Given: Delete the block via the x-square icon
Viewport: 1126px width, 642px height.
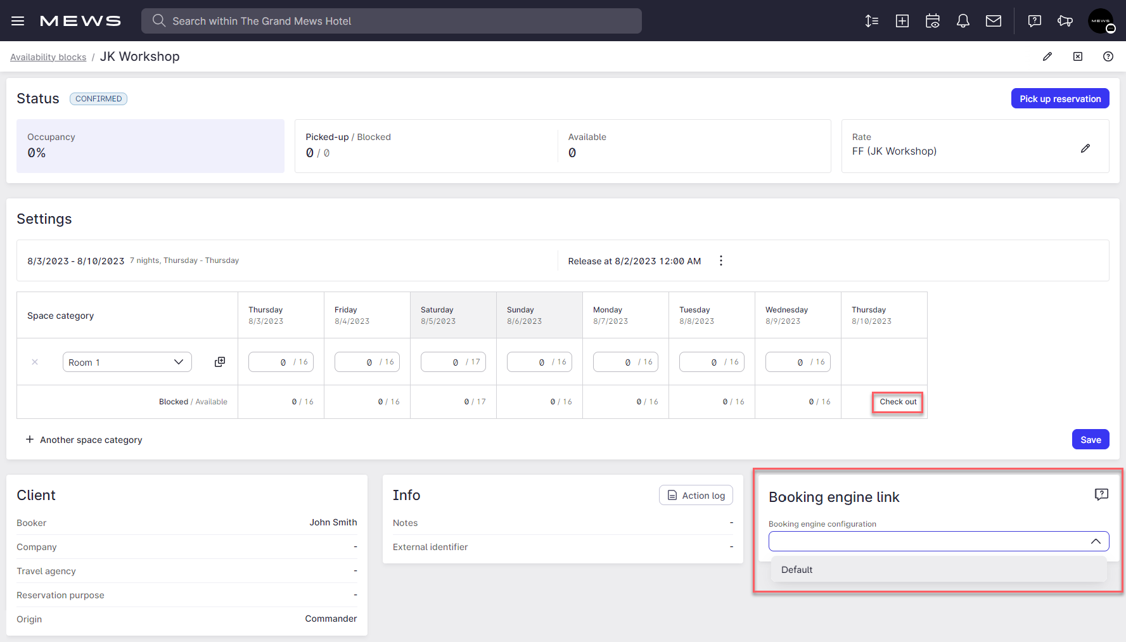Looking at the screenshot, I should (1078, 56).
